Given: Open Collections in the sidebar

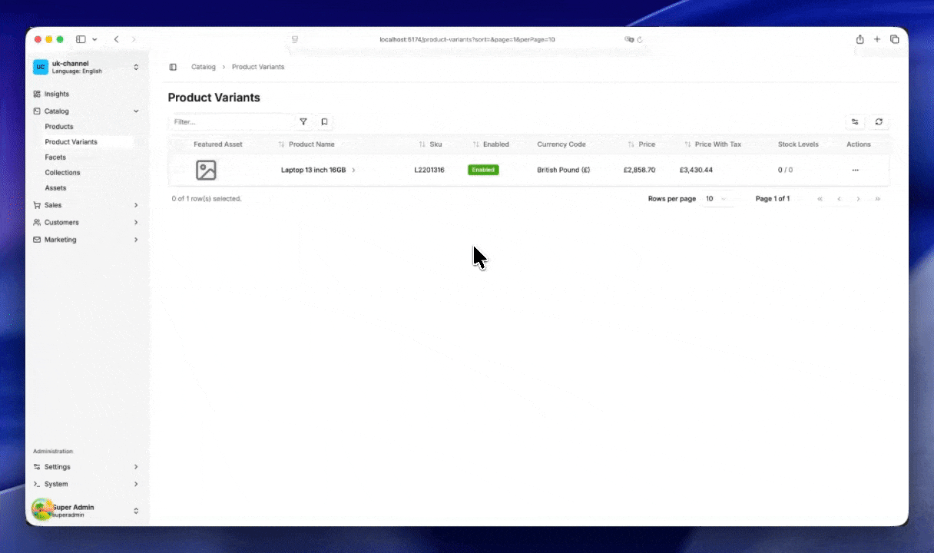Looking at the screenshot, I should pyautogui.click(x=62, y=173).
